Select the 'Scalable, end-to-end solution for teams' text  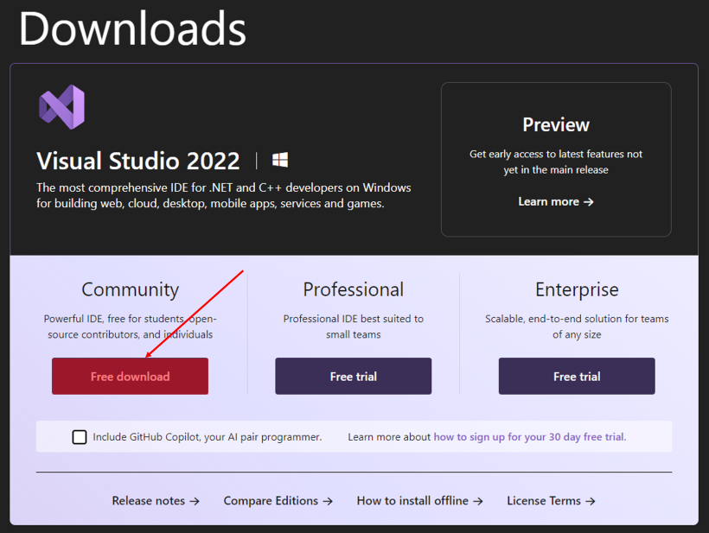point(577,327)
